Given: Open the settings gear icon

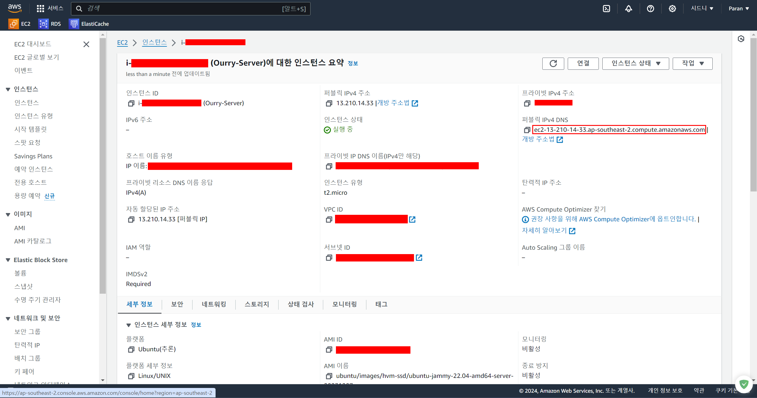Looking at the screenshot, I should 672,9.
